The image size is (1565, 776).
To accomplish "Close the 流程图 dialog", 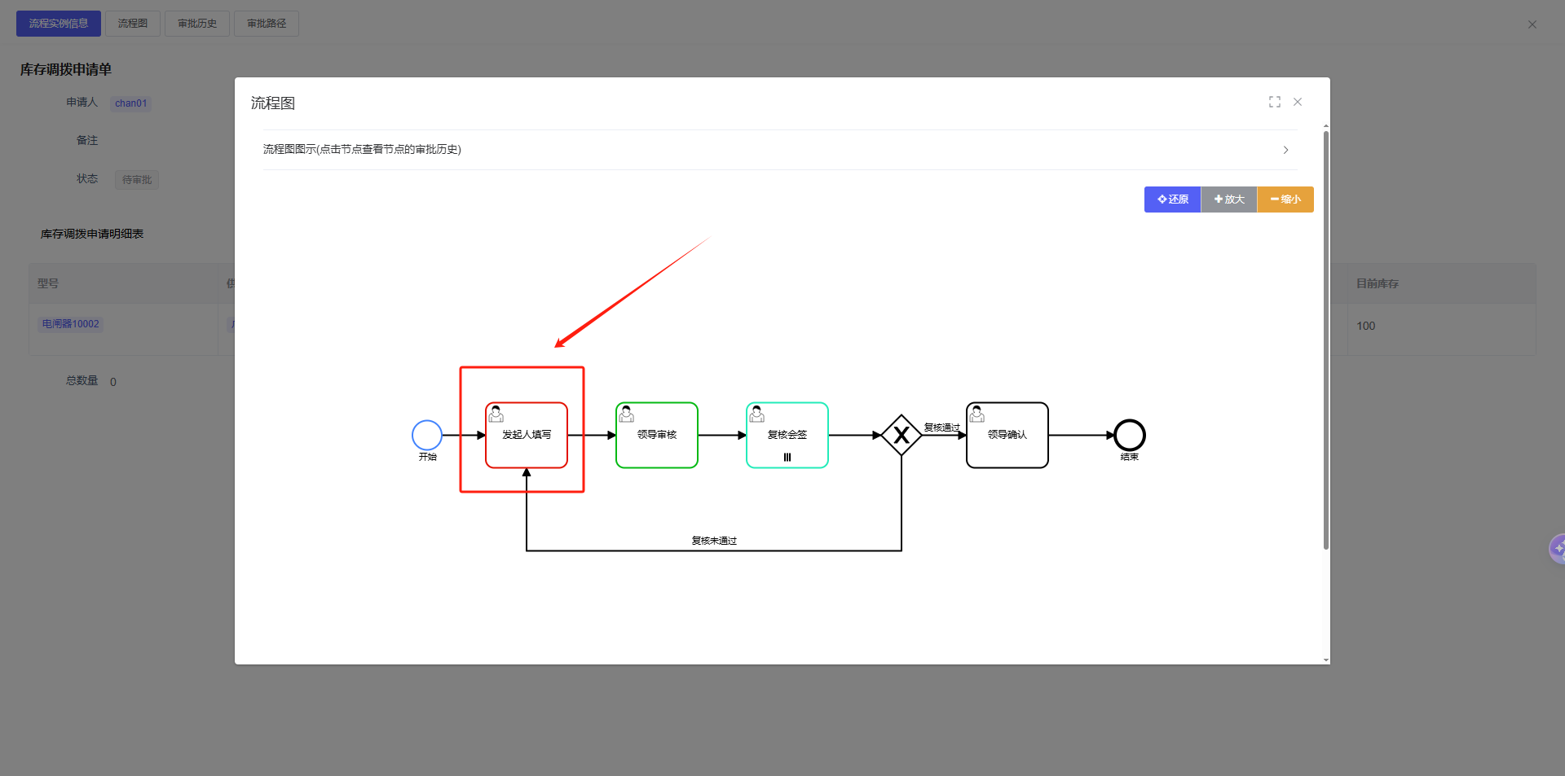I will (1298, 102).
